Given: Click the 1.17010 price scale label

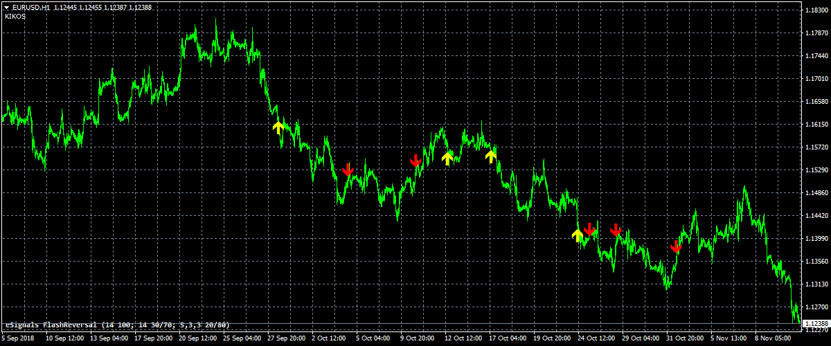Looking at the screenshot, I should pyautogui.click(x=817, y=79).
